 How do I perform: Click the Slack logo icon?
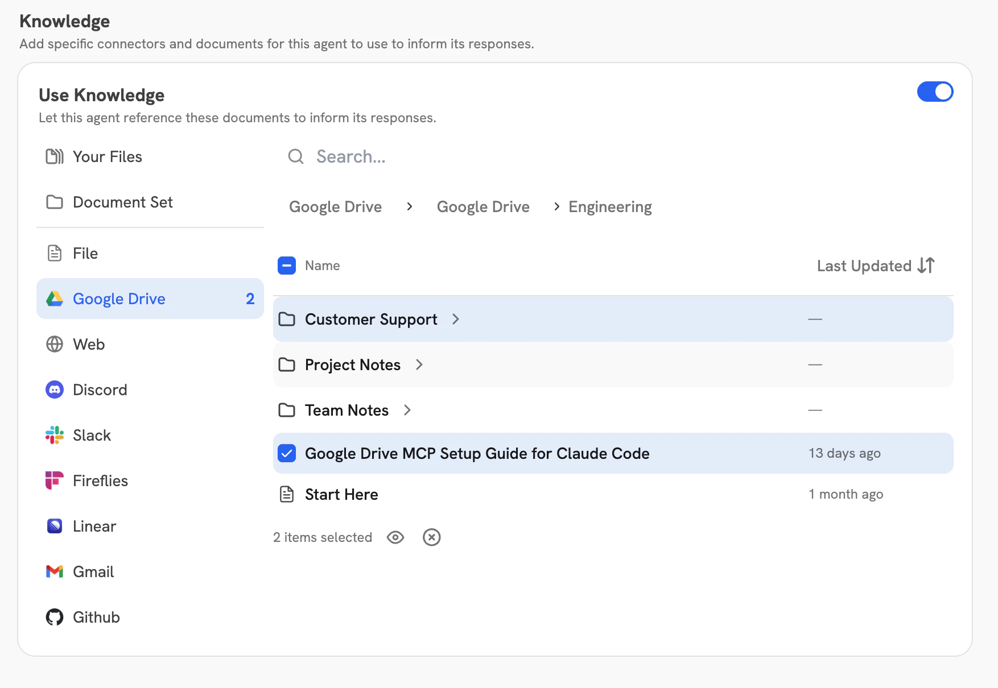(55, 436)
